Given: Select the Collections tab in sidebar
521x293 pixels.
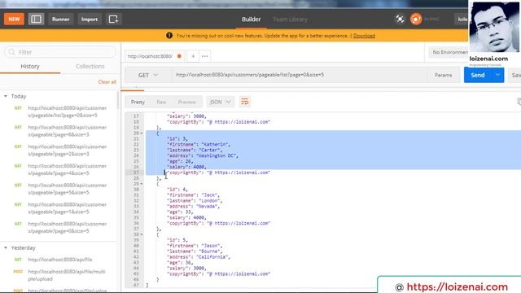Looking at the screenshot, I should point(90,67).
